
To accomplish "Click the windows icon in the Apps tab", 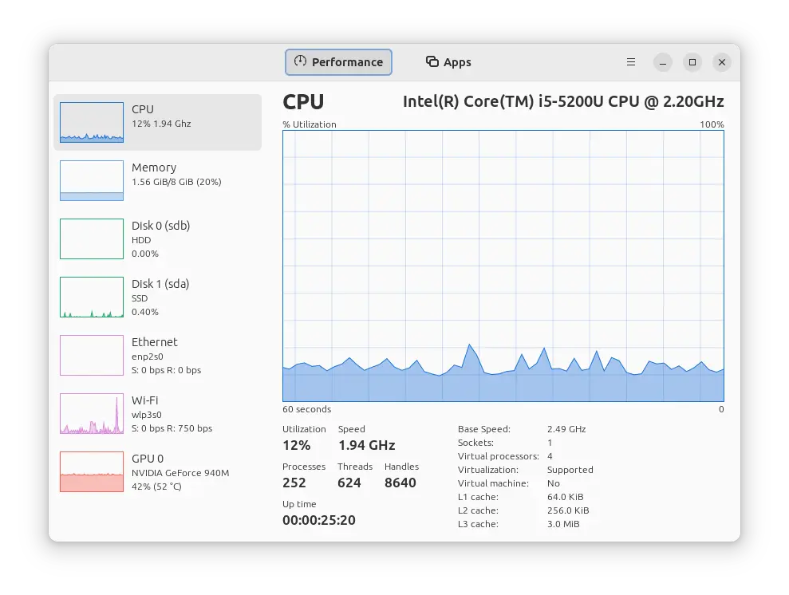I will pos(432,62).
